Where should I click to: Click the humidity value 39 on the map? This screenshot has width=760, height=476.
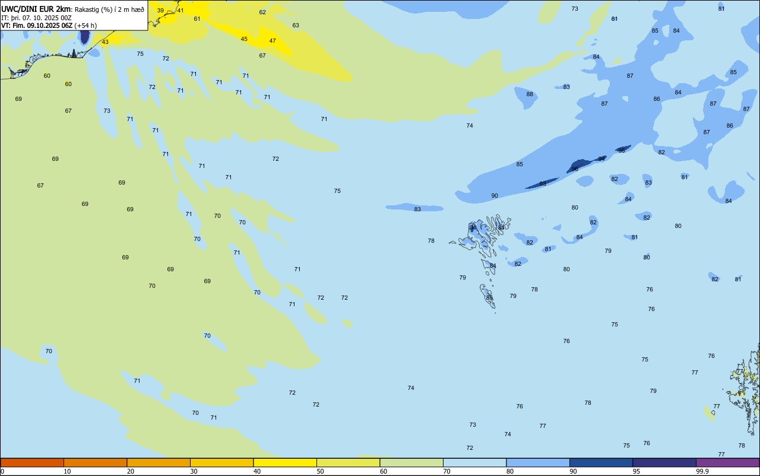click(x=160, y=11)
